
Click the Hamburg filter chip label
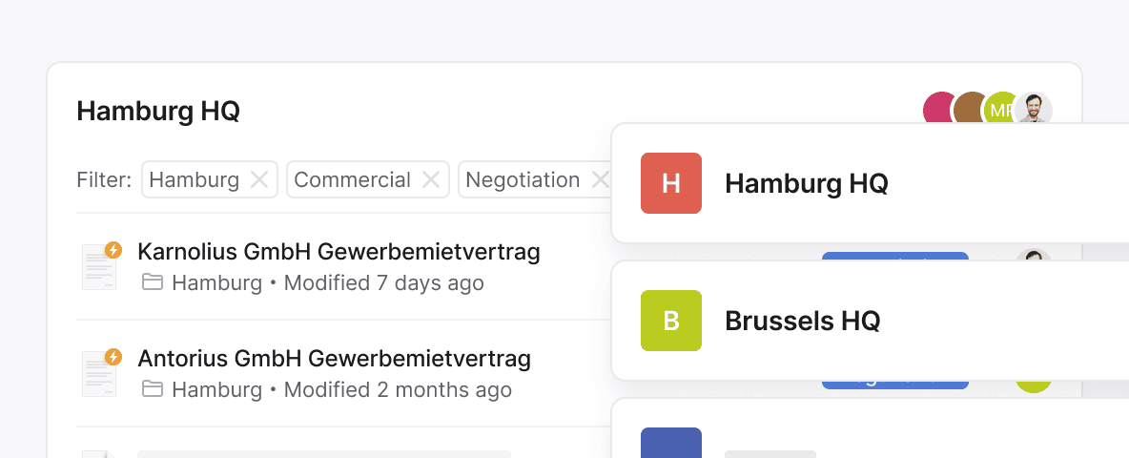click(195, 179)
